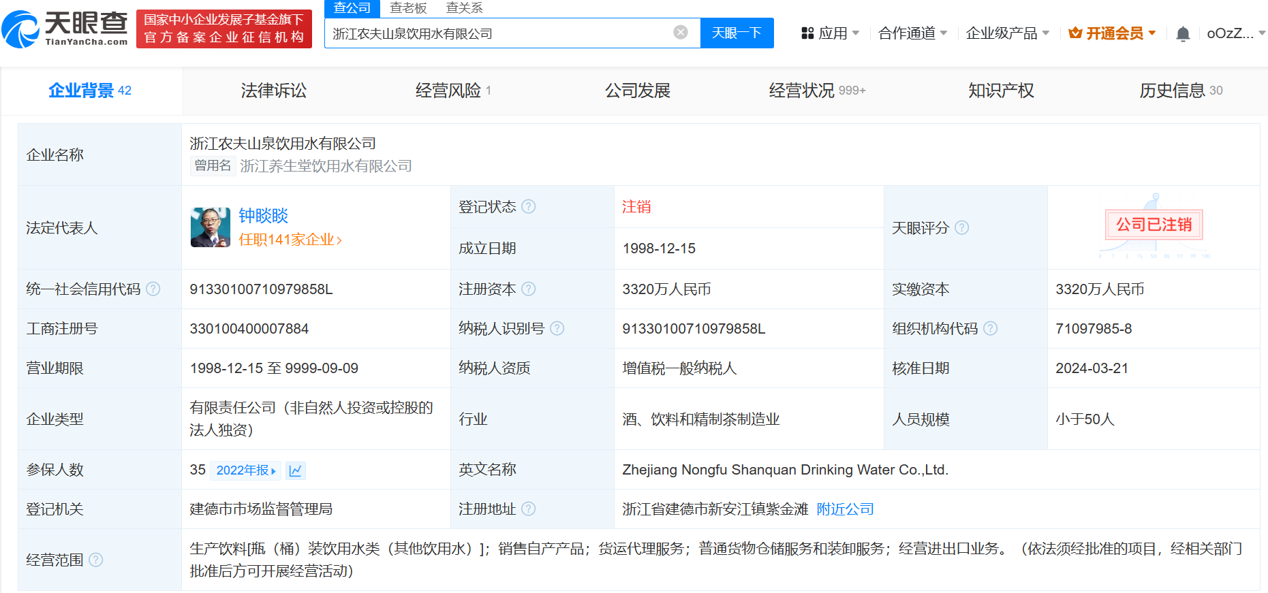The width and height of the screenshot is (1268, 593).
Task: Click the 公司已注销 stamp
Action: [x=1154, y=225]
